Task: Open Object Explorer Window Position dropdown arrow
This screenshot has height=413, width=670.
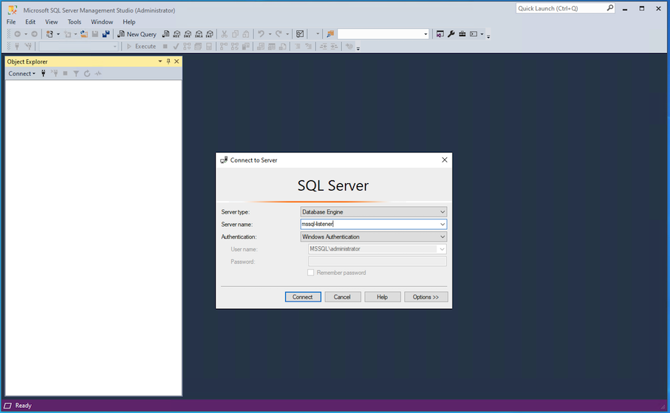Action: [x=160, y=61]
